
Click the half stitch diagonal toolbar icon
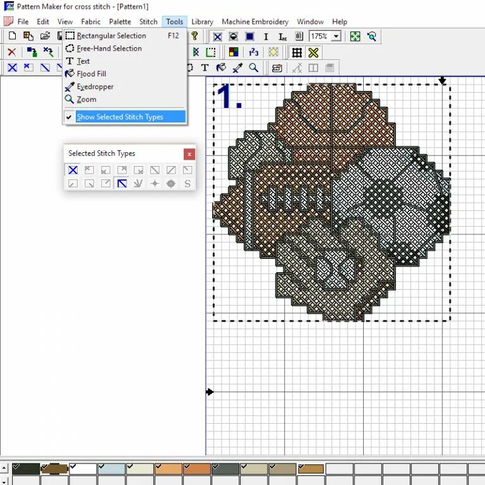[45, 68]
